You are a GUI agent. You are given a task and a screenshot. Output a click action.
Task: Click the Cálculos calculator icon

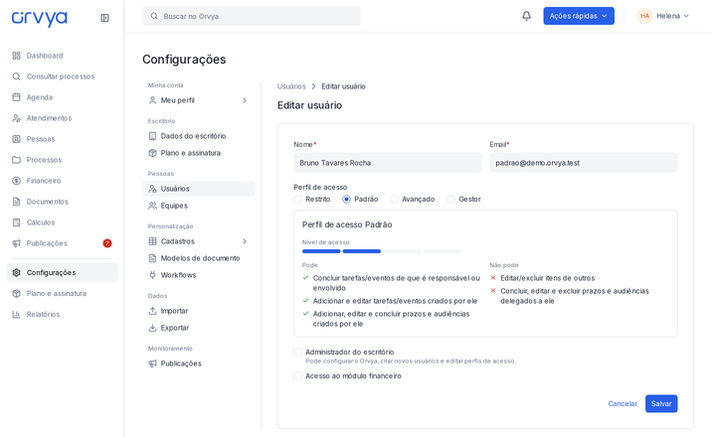pos(17,222)
